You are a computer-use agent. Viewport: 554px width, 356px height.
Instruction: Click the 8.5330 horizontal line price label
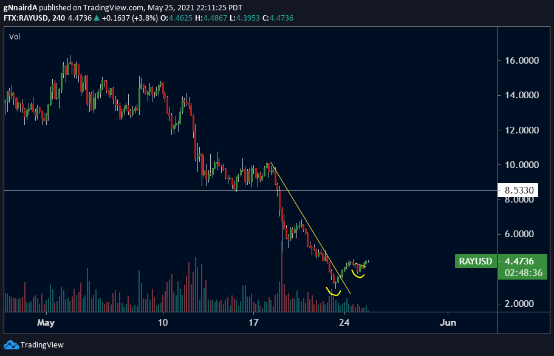[518, 190]
